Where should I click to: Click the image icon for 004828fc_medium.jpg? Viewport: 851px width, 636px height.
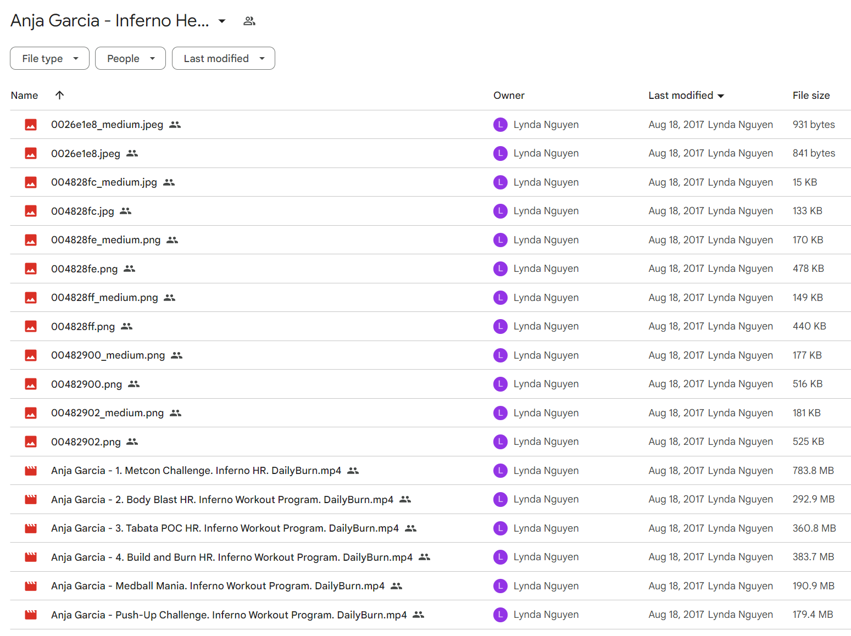31,182
